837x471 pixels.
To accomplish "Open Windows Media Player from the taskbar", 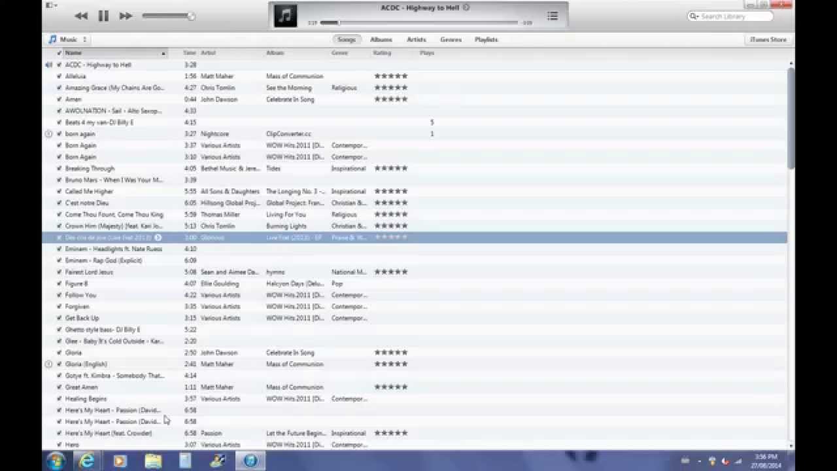I will 120,461.
